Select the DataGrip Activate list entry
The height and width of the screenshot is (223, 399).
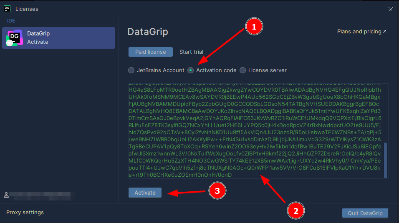pos(58,38)
